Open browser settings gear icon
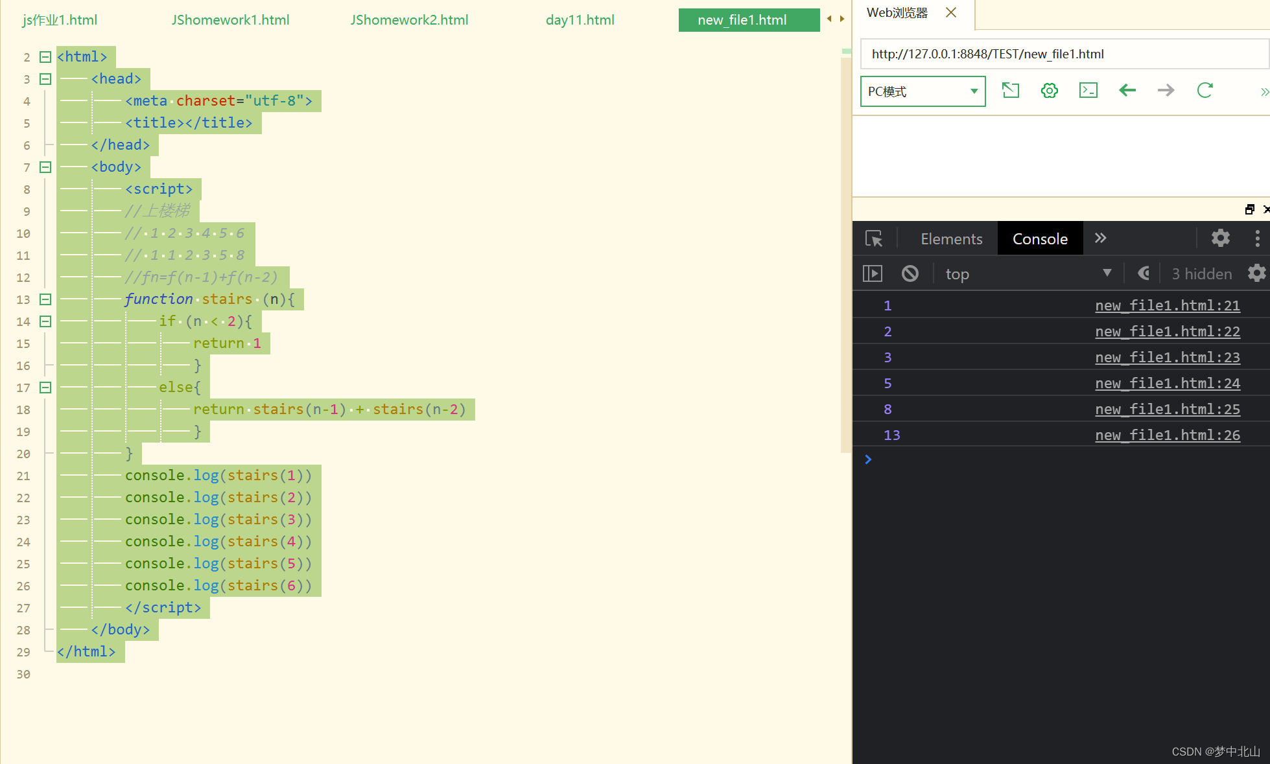 (1050, 90)
